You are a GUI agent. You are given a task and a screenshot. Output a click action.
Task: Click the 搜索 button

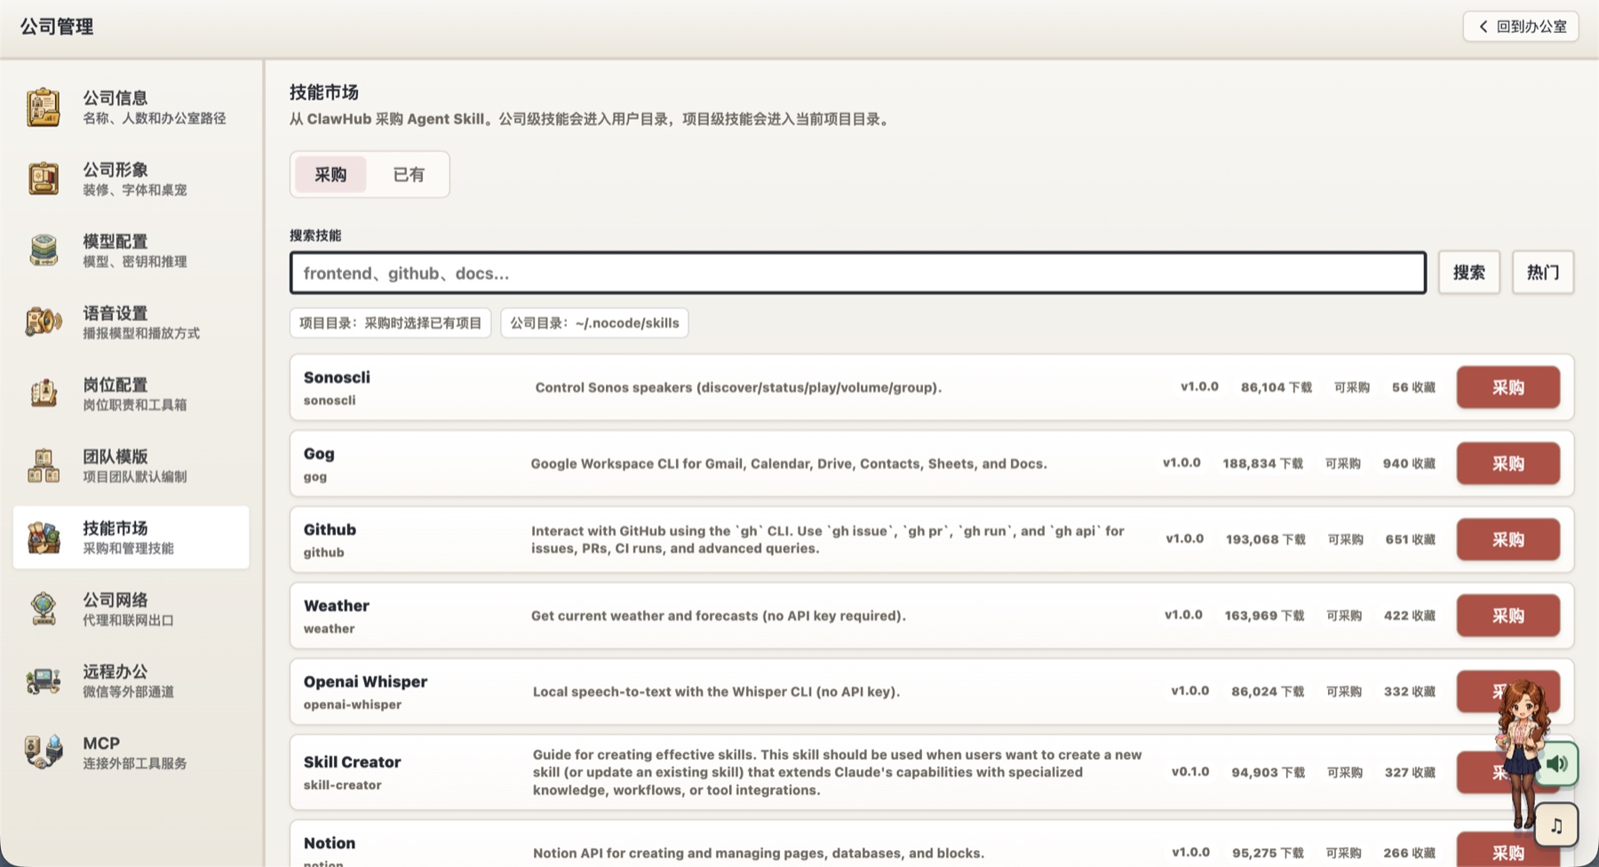(x=1469, y=273)
